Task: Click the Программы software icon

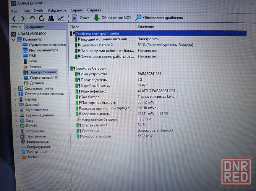Action: (23, 137)
